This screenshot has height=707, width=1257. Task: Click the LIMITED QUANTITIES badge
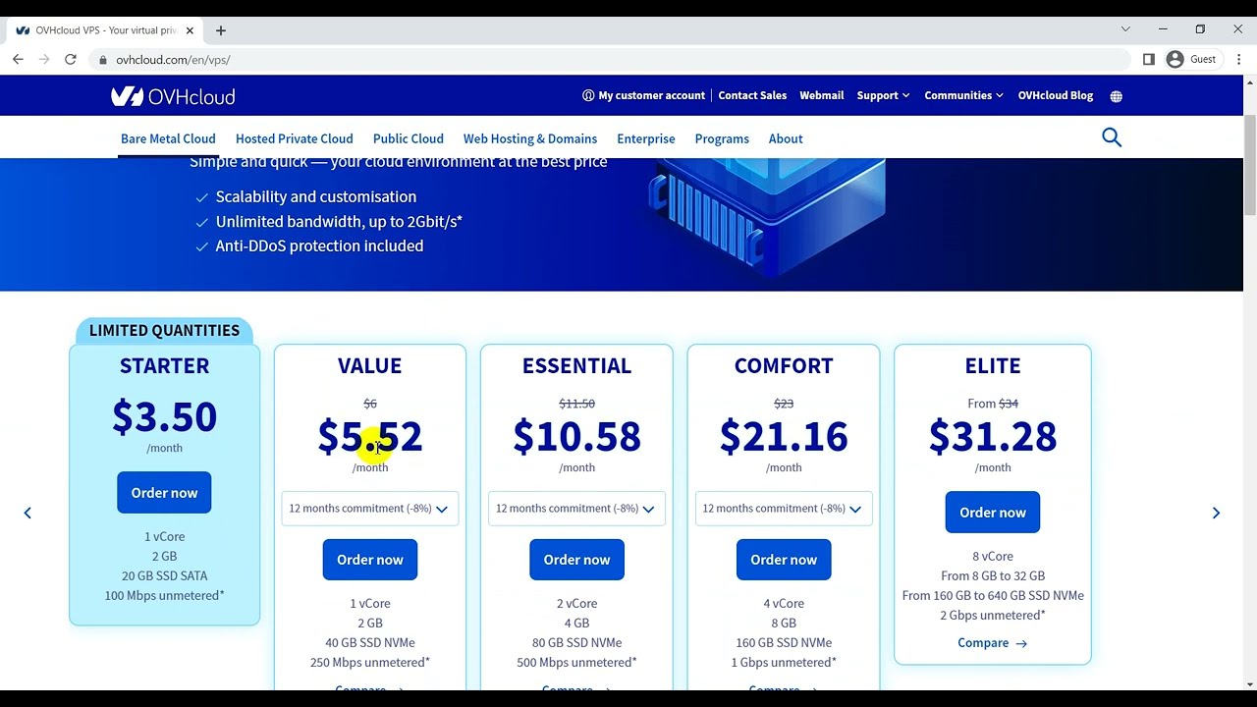[x=164, y=331]
